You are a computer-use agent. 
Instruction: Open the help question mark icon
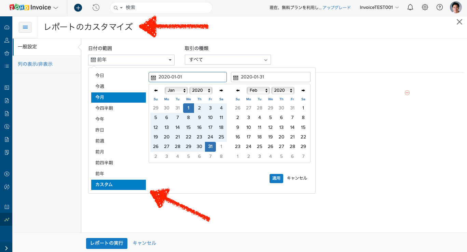440,7
